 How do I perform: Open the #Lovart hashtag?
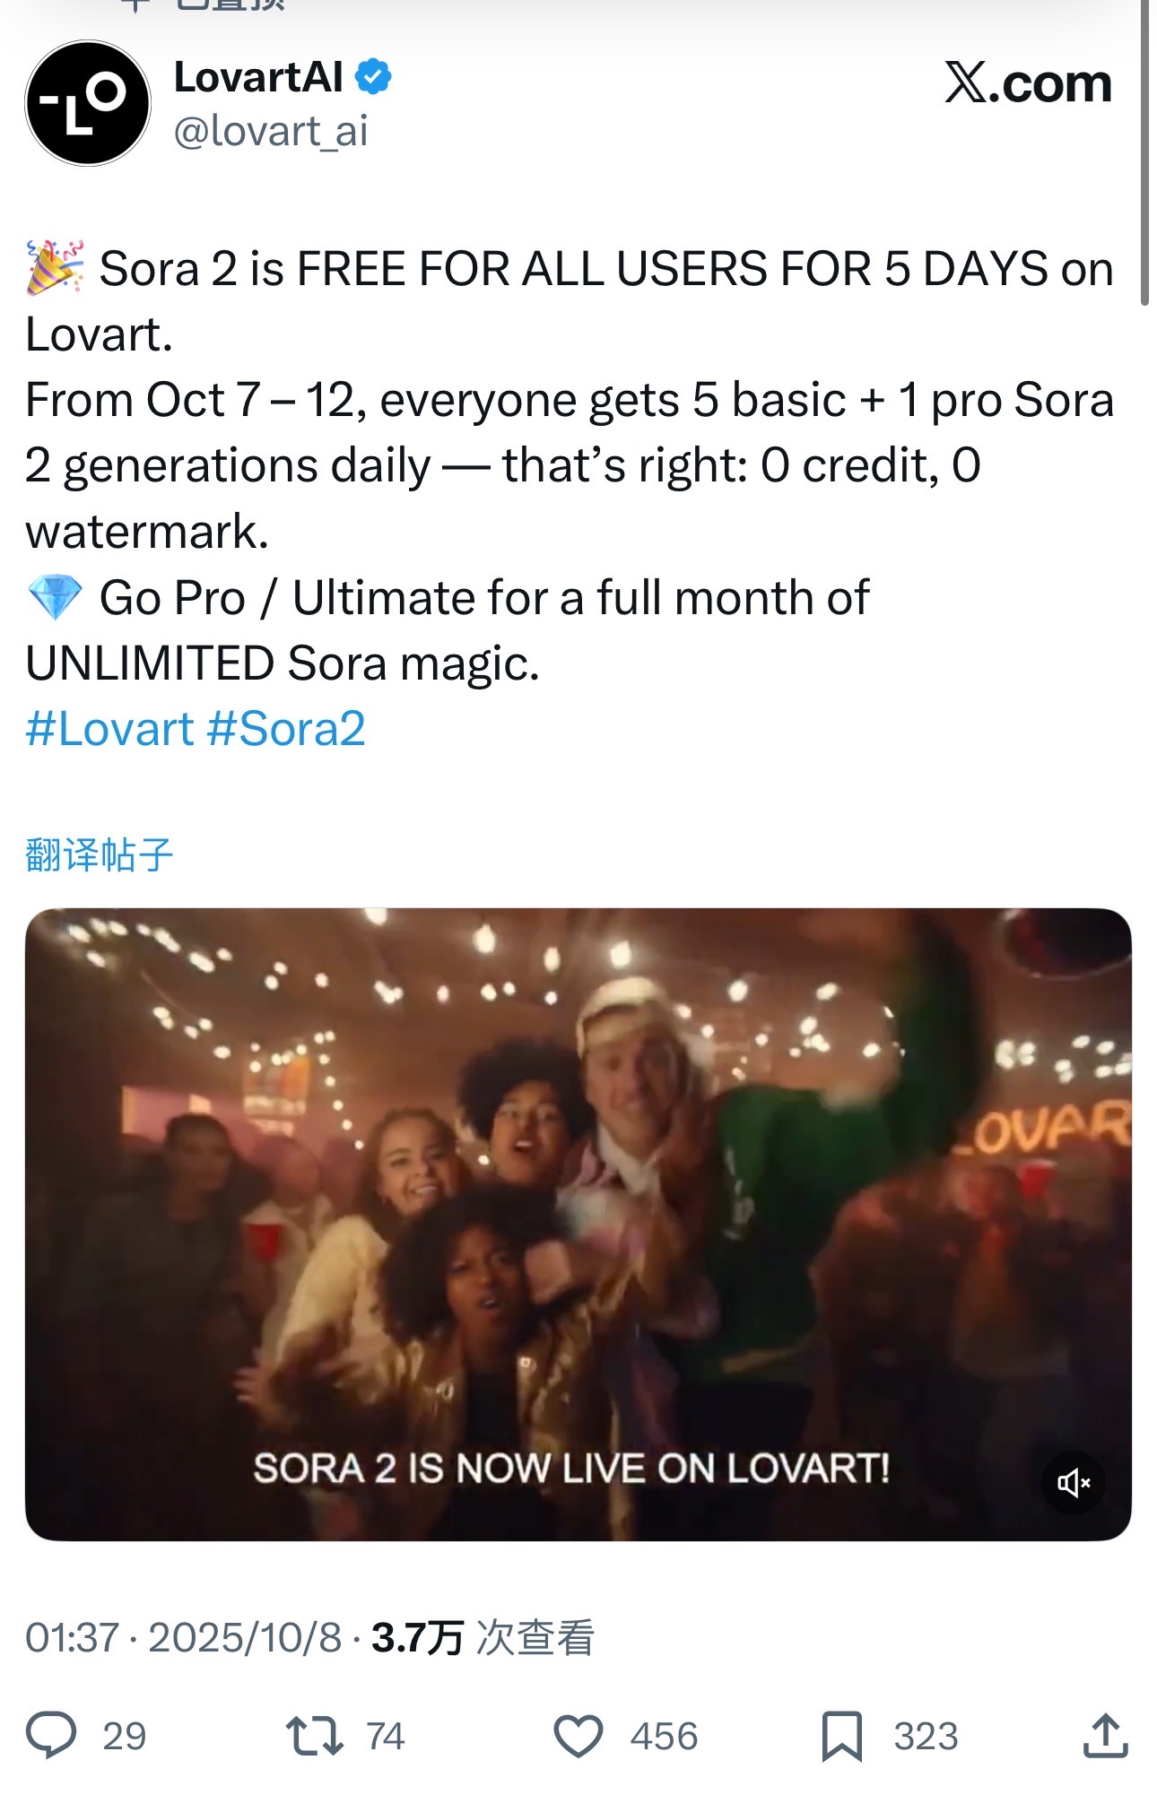(109, 728)
